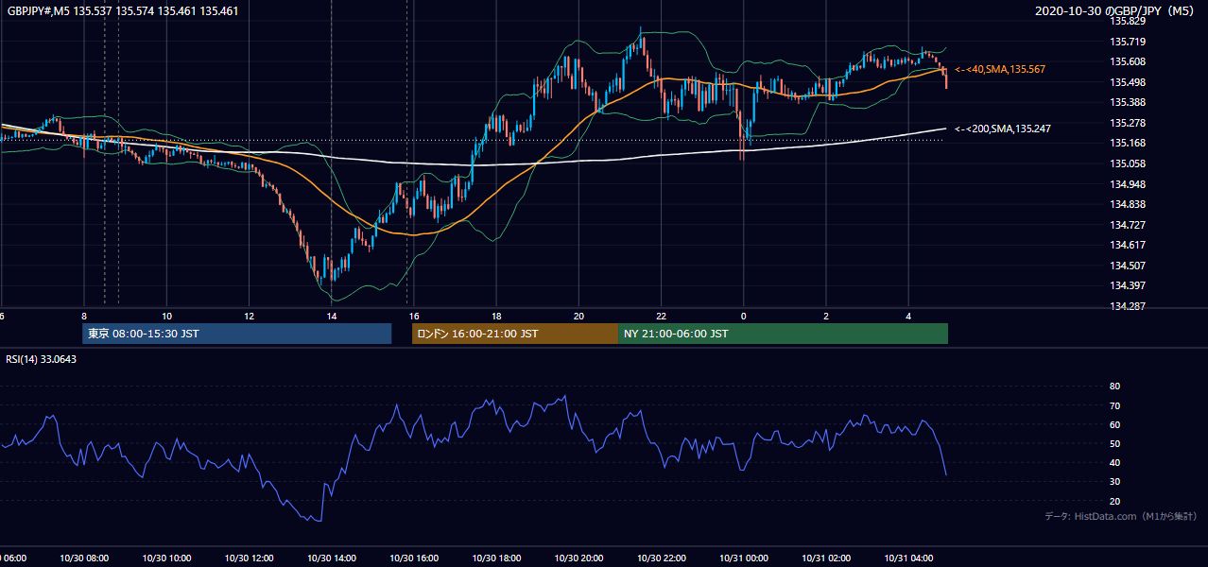
Task: Click the bottom date label 10/30 10:00
Action: tap(166, 558)
